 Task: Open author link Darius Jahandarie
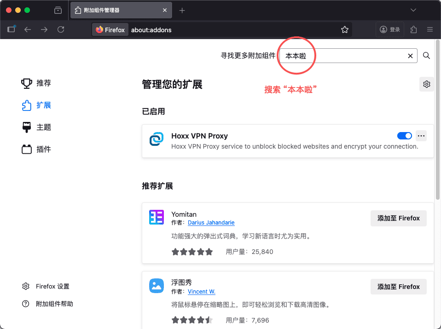[x=211, y=223]
